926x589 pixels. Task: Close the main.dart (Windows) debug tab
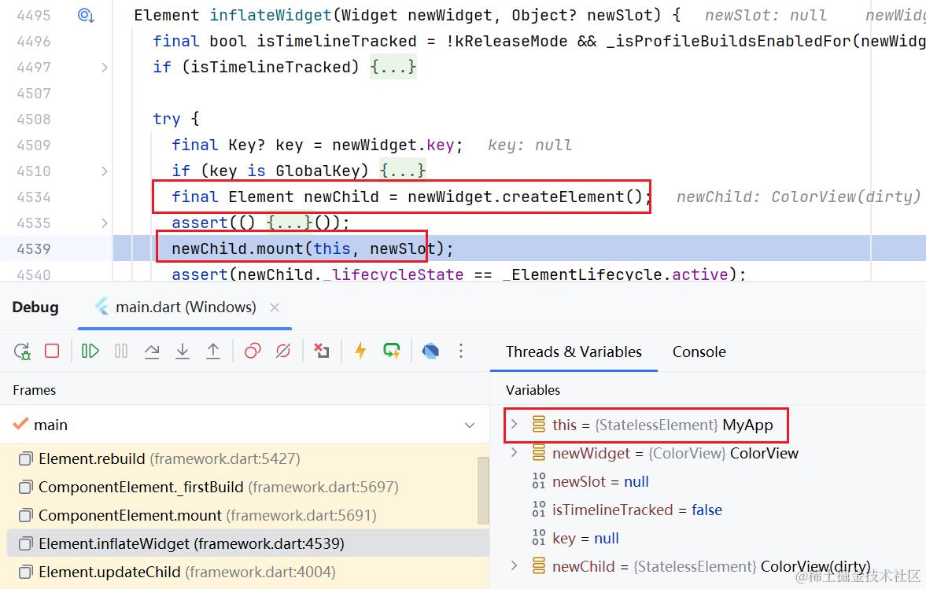click(275, 307)
